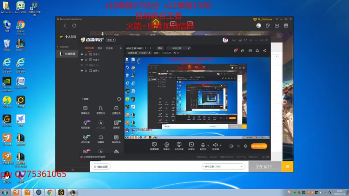Add a 摄像头 camera source
The image size is (349, 196).
tap(167, 146)
